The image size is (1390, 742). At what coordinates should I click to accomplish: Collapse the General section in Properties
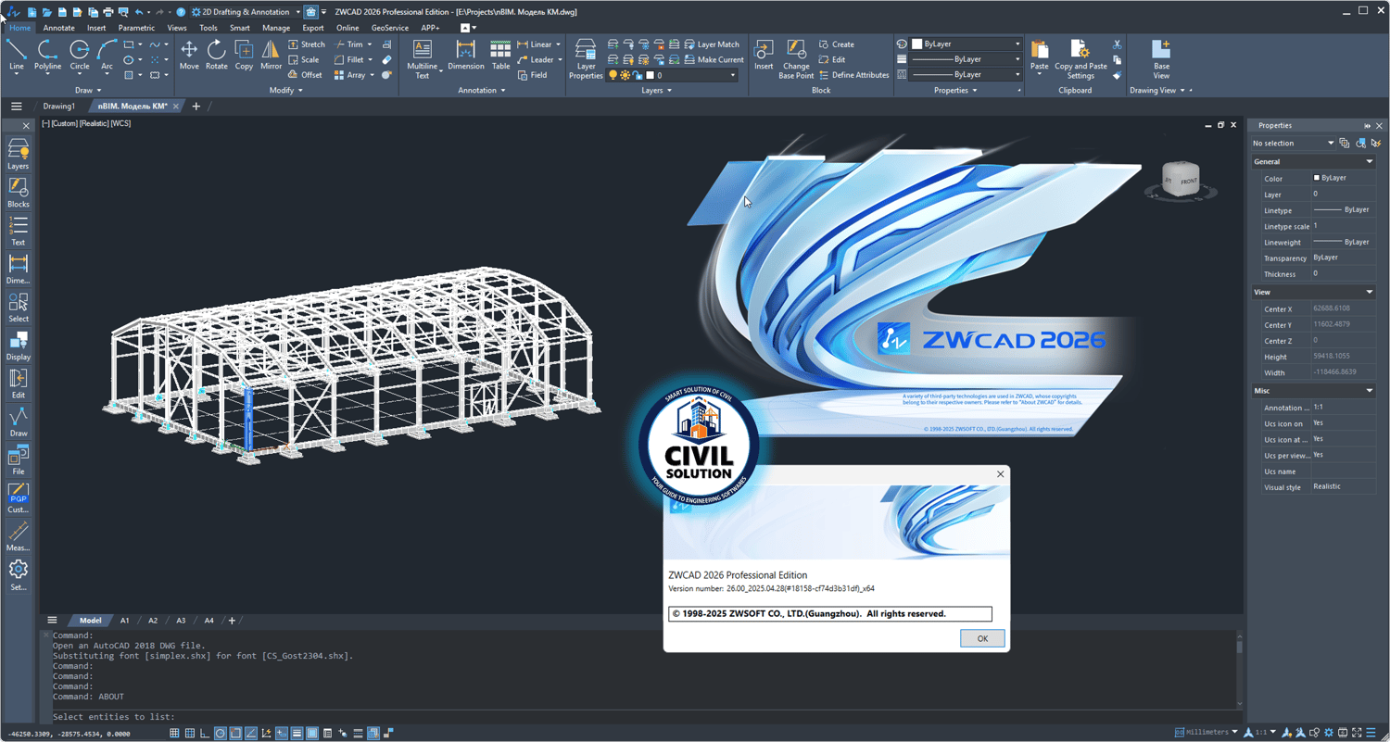click(x=1369, y=162)
